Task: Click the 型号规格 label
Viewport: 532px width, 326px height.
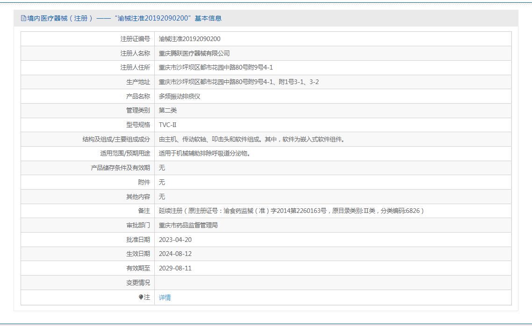Action: click(x=138, y=125)
